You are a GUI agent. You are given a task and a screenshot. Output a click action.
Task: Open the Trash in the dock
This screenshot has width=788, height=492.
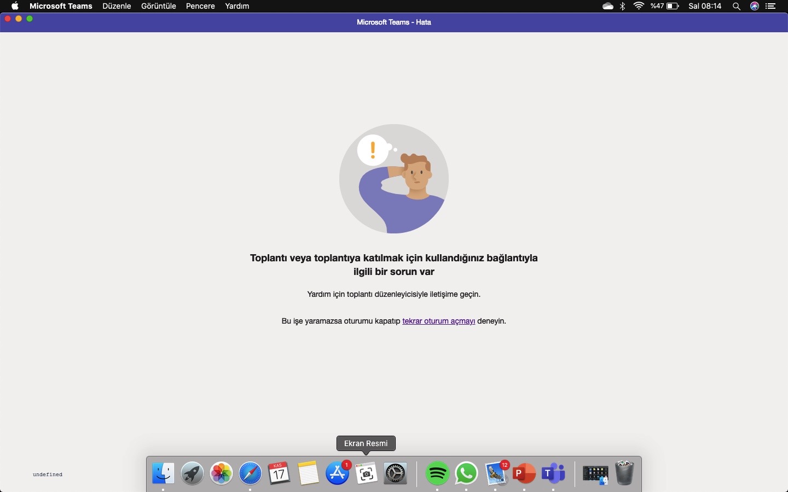point(625,473)
